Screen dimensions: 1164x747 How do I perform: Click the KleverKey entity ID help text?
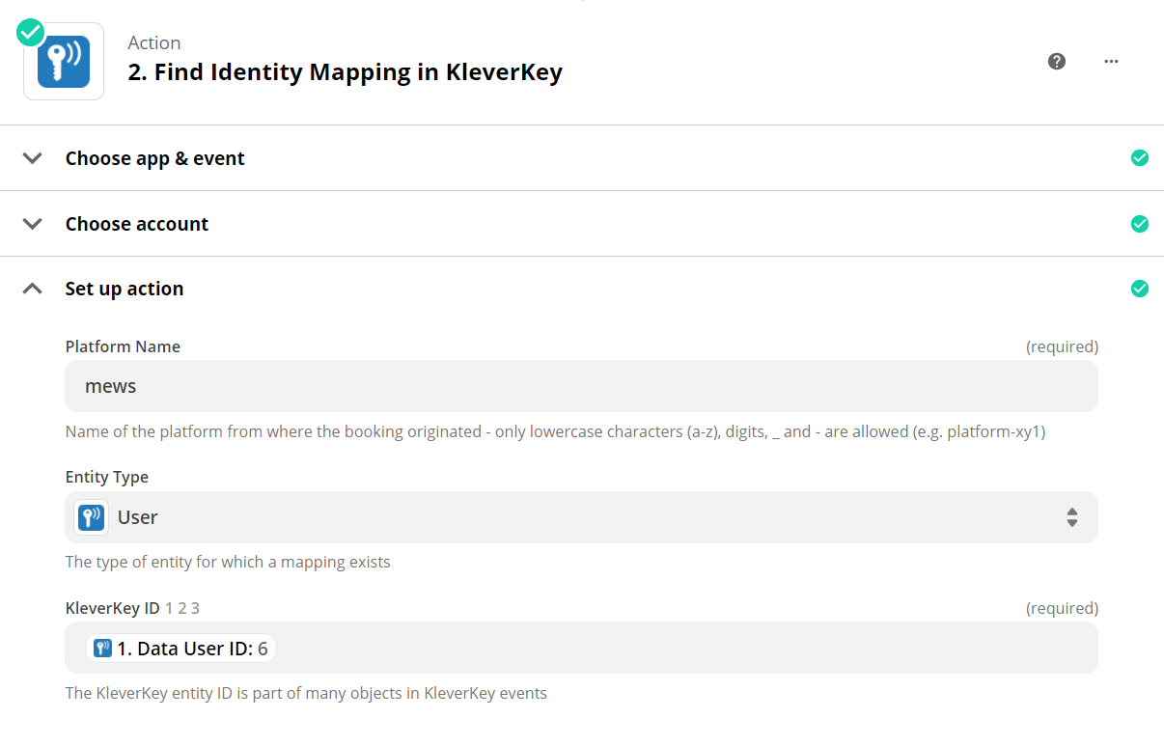pos(306,693)
